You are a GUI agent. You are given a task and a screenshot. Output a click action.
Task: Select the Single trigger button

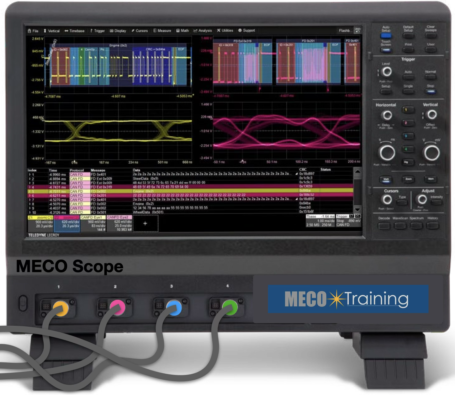pyautogui.click(x=408, y=91)
